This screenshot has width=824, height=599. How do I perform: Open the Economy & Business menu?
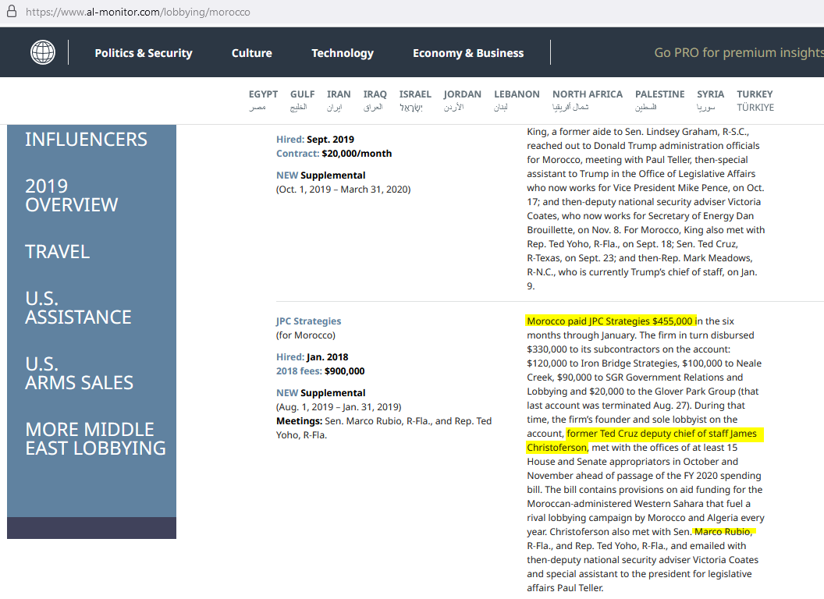click(468, 53)
